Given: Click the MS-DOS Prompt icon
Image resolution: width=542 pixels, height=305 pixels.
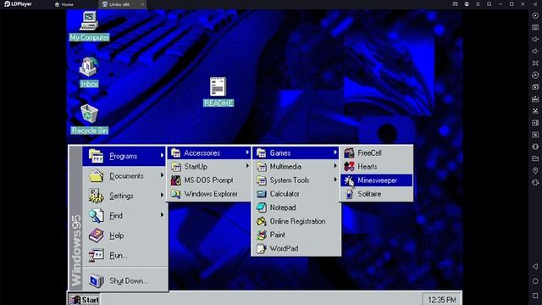Looking at the screenshot, I should (x=175, y=180).
